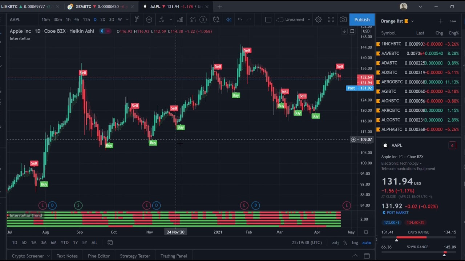Enter fullscreen mode icon
This screenshot has height=261, width=465.
[331, 20]
